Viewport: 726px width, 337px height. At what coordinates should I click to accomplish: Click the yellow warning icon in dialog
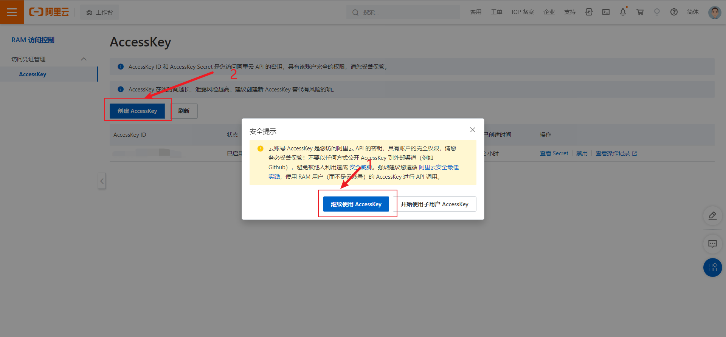[x=261, y=148]
